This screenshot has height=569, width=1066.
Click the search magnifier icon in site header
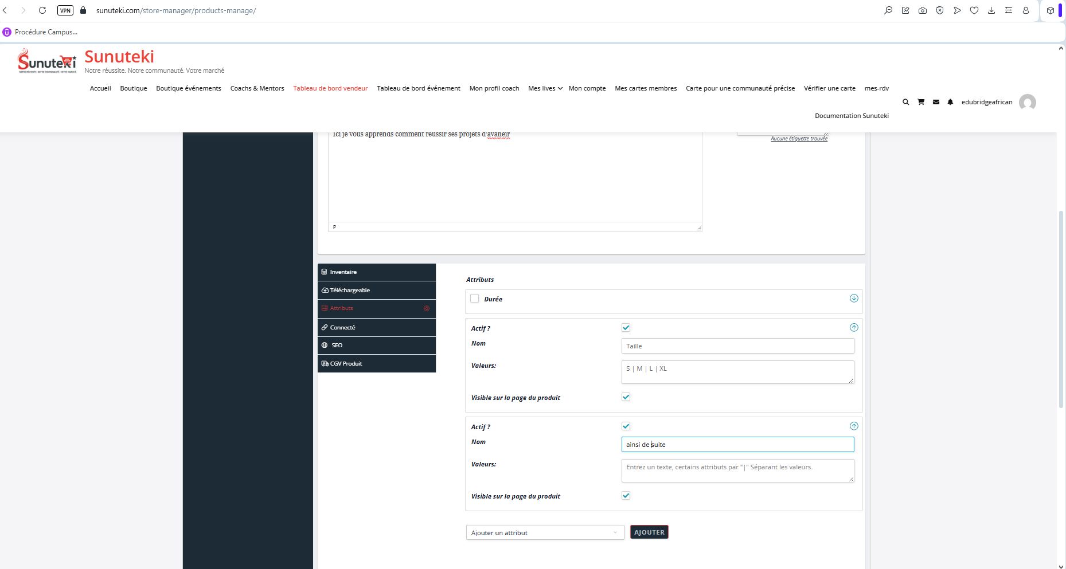905,102
